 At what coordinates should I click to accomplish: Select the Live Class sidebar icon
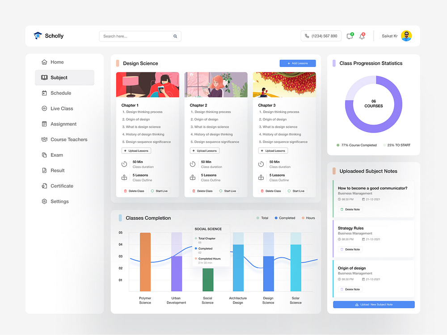point(44,109)
